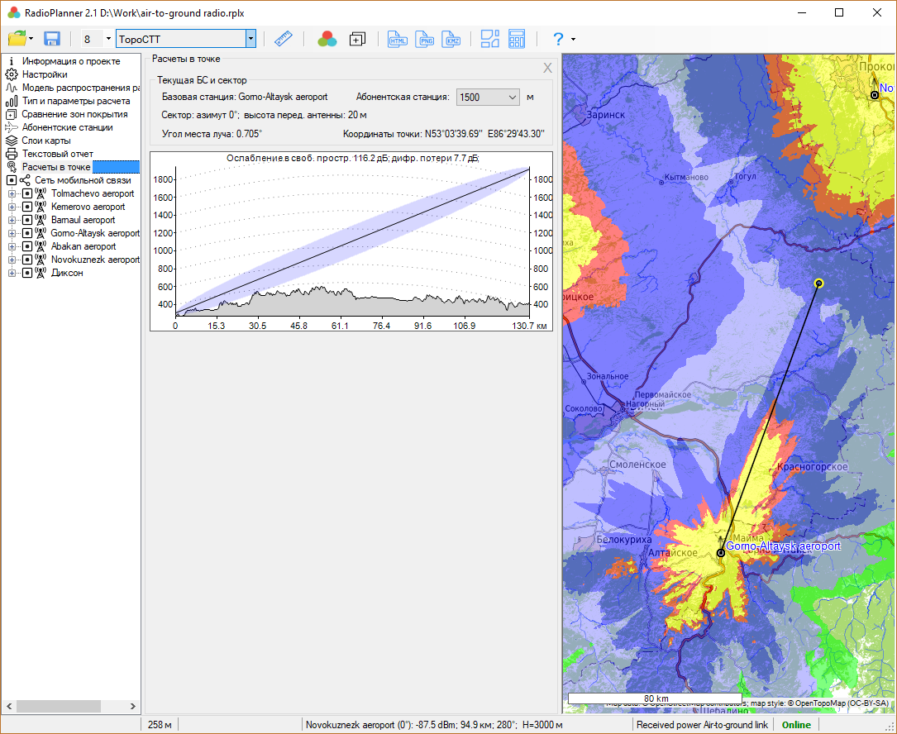Export the report as HTML
The image size is (897, 734).
point(398,39)
